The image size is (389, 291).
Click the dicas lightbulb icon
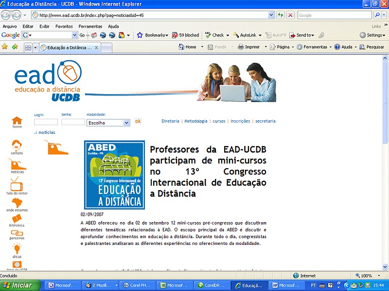tap(17, 249)
